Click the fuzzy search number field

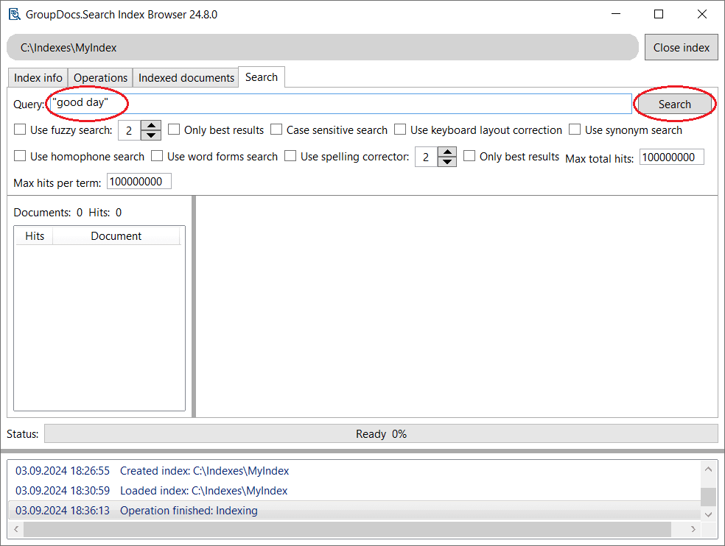tap(130, 130)
